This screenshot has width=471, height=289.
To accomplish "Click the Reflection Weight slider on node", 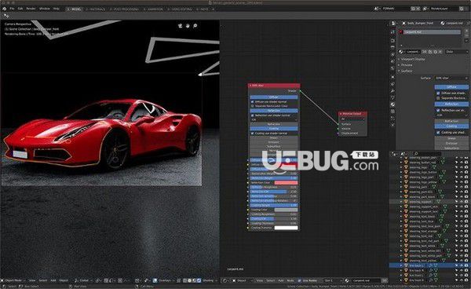I will [x=274, y=178].
